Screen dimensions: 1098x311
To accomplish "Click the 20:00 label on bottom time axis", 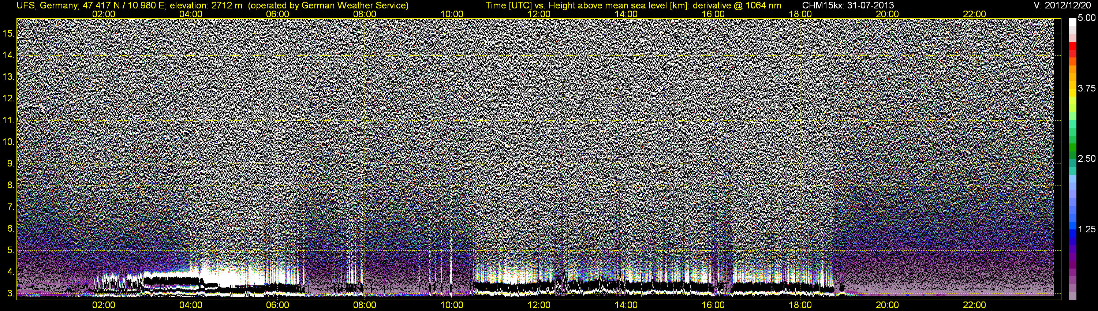I will [888, 305].
